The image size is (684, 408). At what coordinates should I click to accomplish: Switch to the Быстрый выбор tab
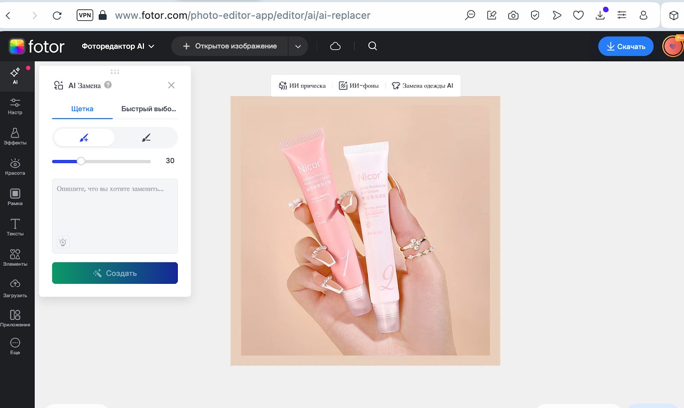pos(148,109)
